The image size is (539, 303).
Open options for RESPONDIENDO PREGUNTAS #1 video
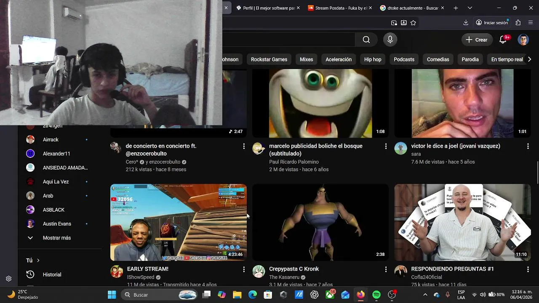[x=528, y=269]
